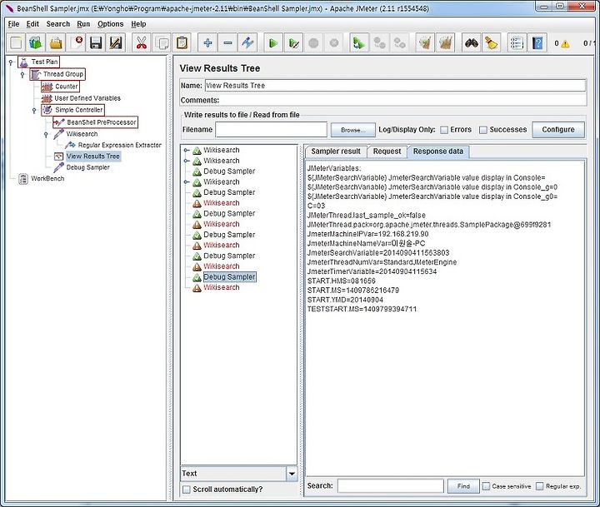Click the Copy toolbar icon
The image size is (600, 507).
(162, 42)
